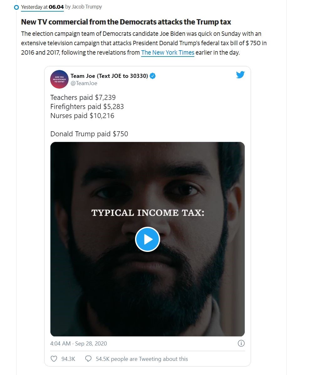Click the blue verified badge
313x375 pixels.
click(153, 76)
